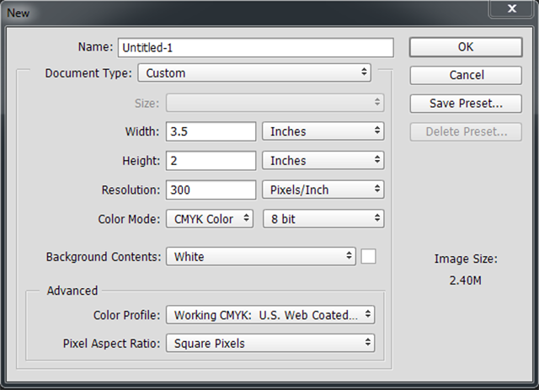Open the Document Type dropdown
Screen dimensions: 539x390
click(254, 72)
